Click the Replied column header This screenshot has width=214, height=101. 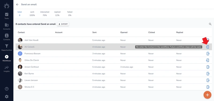pos(179,32)
